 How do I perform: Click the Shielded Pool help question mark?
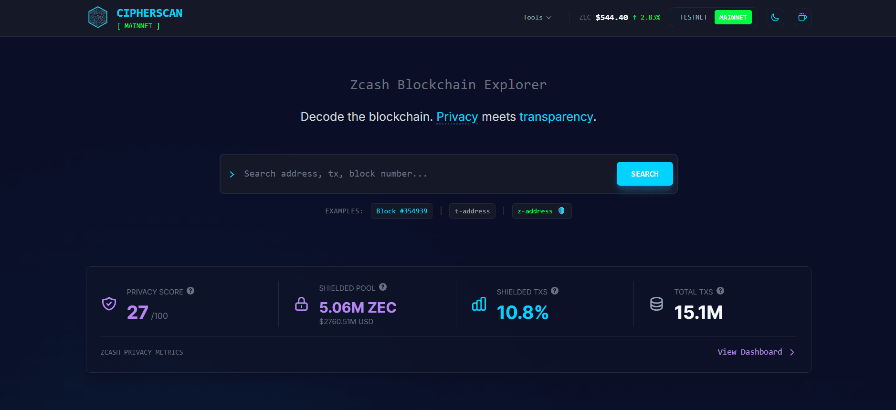(383, 287)
